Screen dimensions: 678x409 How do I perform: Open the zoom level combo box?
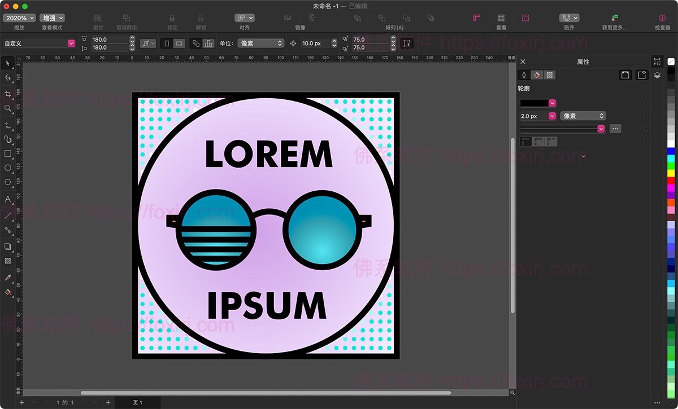coord(19,17)
